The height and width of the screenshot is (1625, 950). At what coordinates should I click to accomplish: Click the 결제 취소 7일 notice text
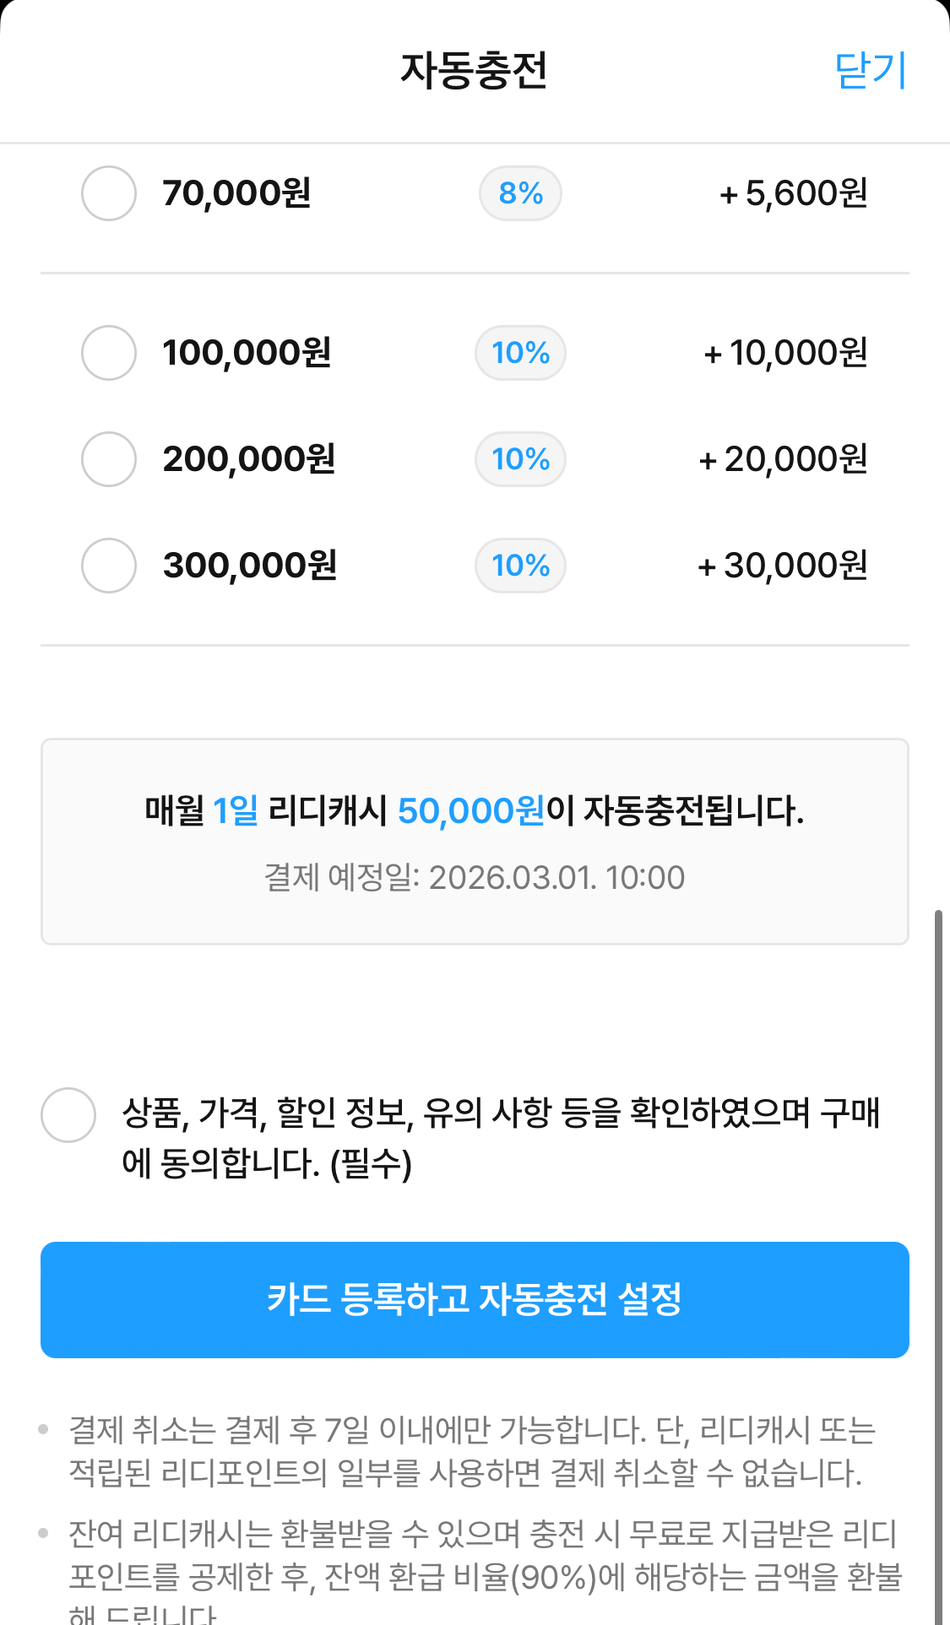pyautogui.click(x=473, y=1451)
